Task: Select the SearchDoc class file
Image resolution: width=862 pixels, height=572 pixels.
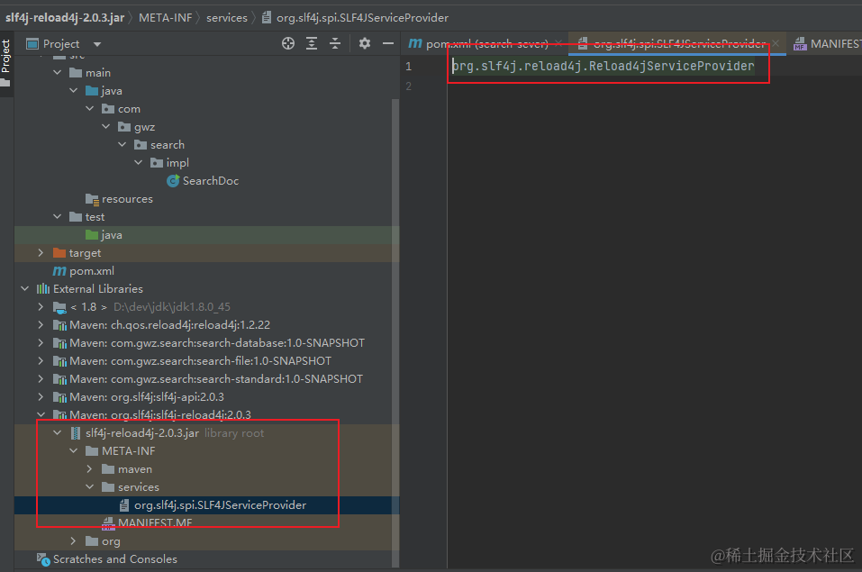Action: (x=211, y=180)
